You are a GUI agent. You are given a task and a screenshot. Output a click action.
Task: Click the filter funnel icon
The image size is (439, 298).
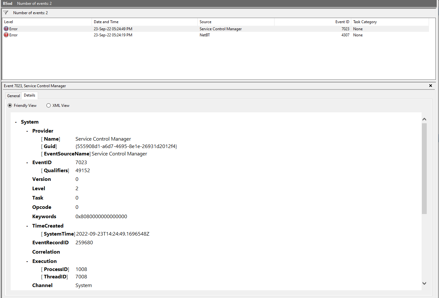[6, 13]
